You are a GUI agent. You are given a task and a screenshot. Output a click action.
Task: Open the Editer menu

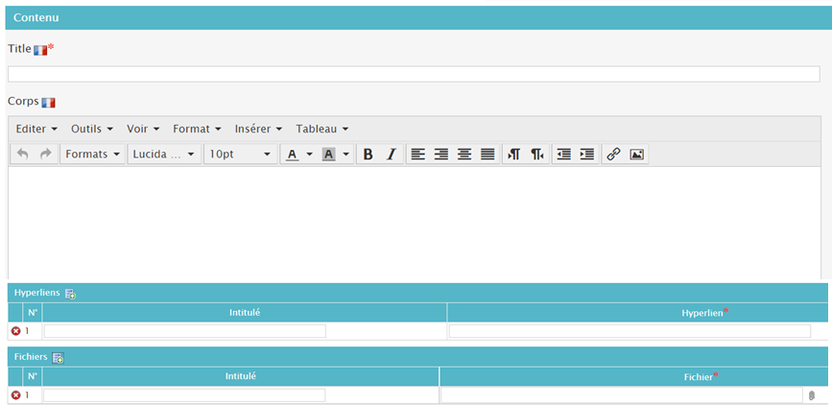36,129
